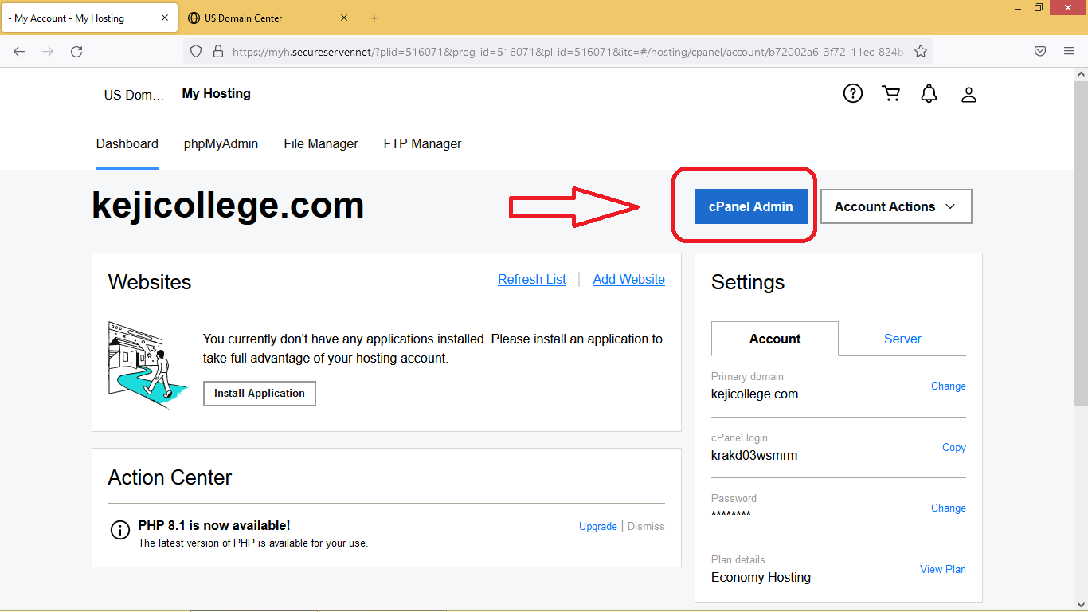Viewport: 1088px width, 612px height.
Task: Click the Action Center section heading
Action: coord(170,477)
